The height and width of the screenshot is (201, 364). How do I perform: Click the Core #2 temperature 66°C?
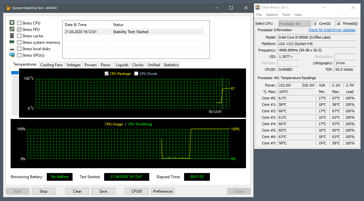click(296, 111)
